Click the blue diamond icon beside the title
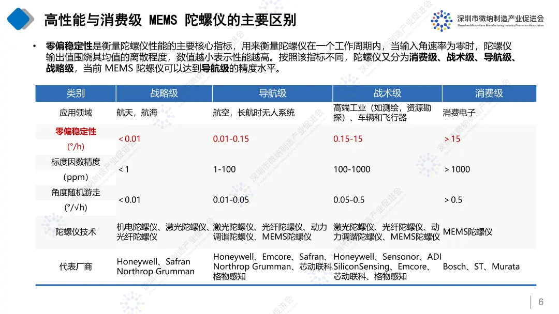The image size is (559, 314). tap(20, 20)
